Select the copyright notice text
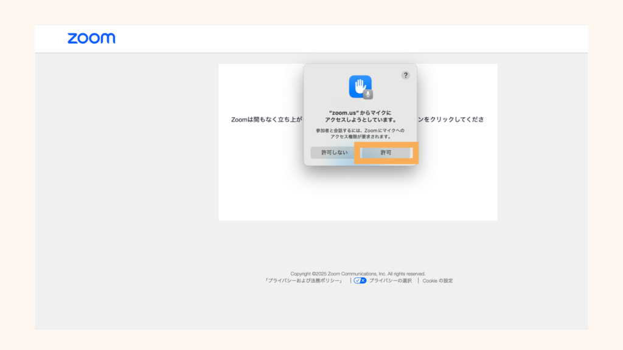 coord(358,273)
